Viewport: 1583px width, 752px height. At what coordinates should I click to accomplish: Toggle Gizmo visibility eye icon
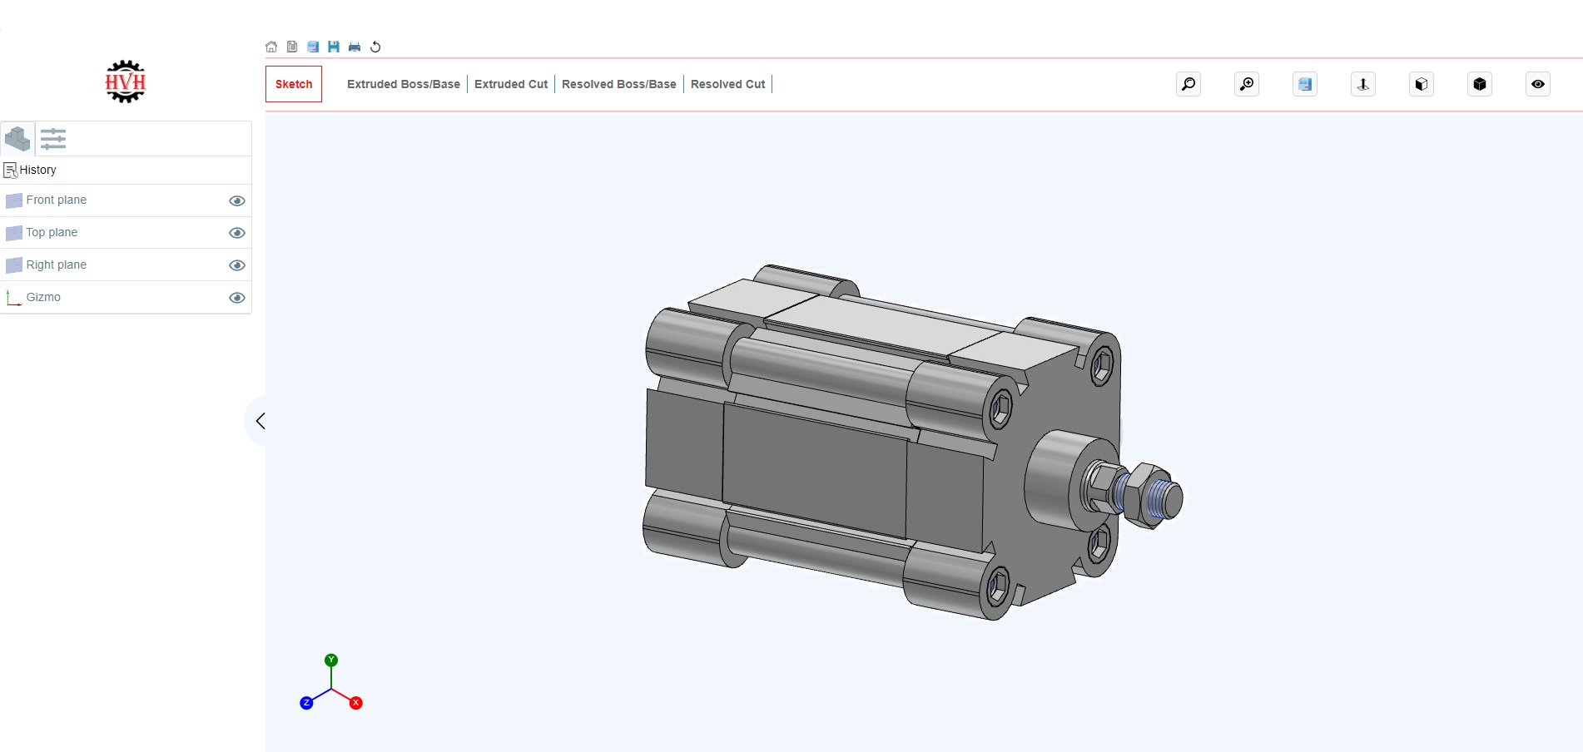pyautogui.click(x=237, y=298)
